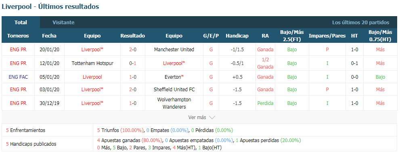Image resolution: width=400 pixels, height=153 pixels.
Task: Open the Sheffield United FC team link
Action: [174, 90]
